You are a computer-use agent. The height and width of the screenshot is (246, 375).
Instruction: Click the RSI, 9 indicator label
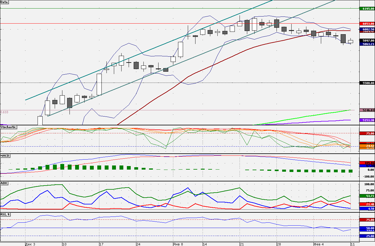point(5,214)
